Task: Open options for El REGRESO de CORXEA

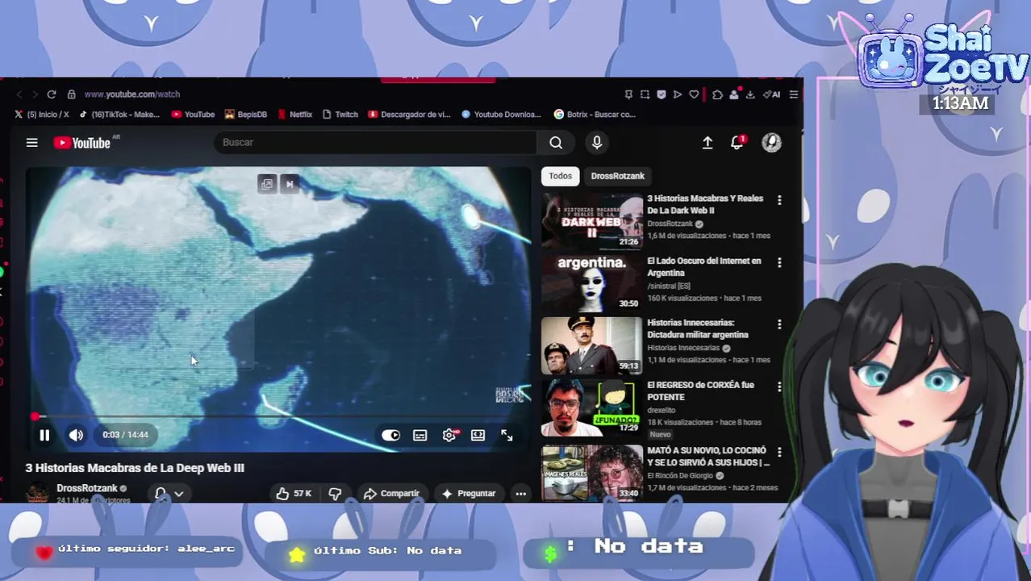Action: pos(779,387)
